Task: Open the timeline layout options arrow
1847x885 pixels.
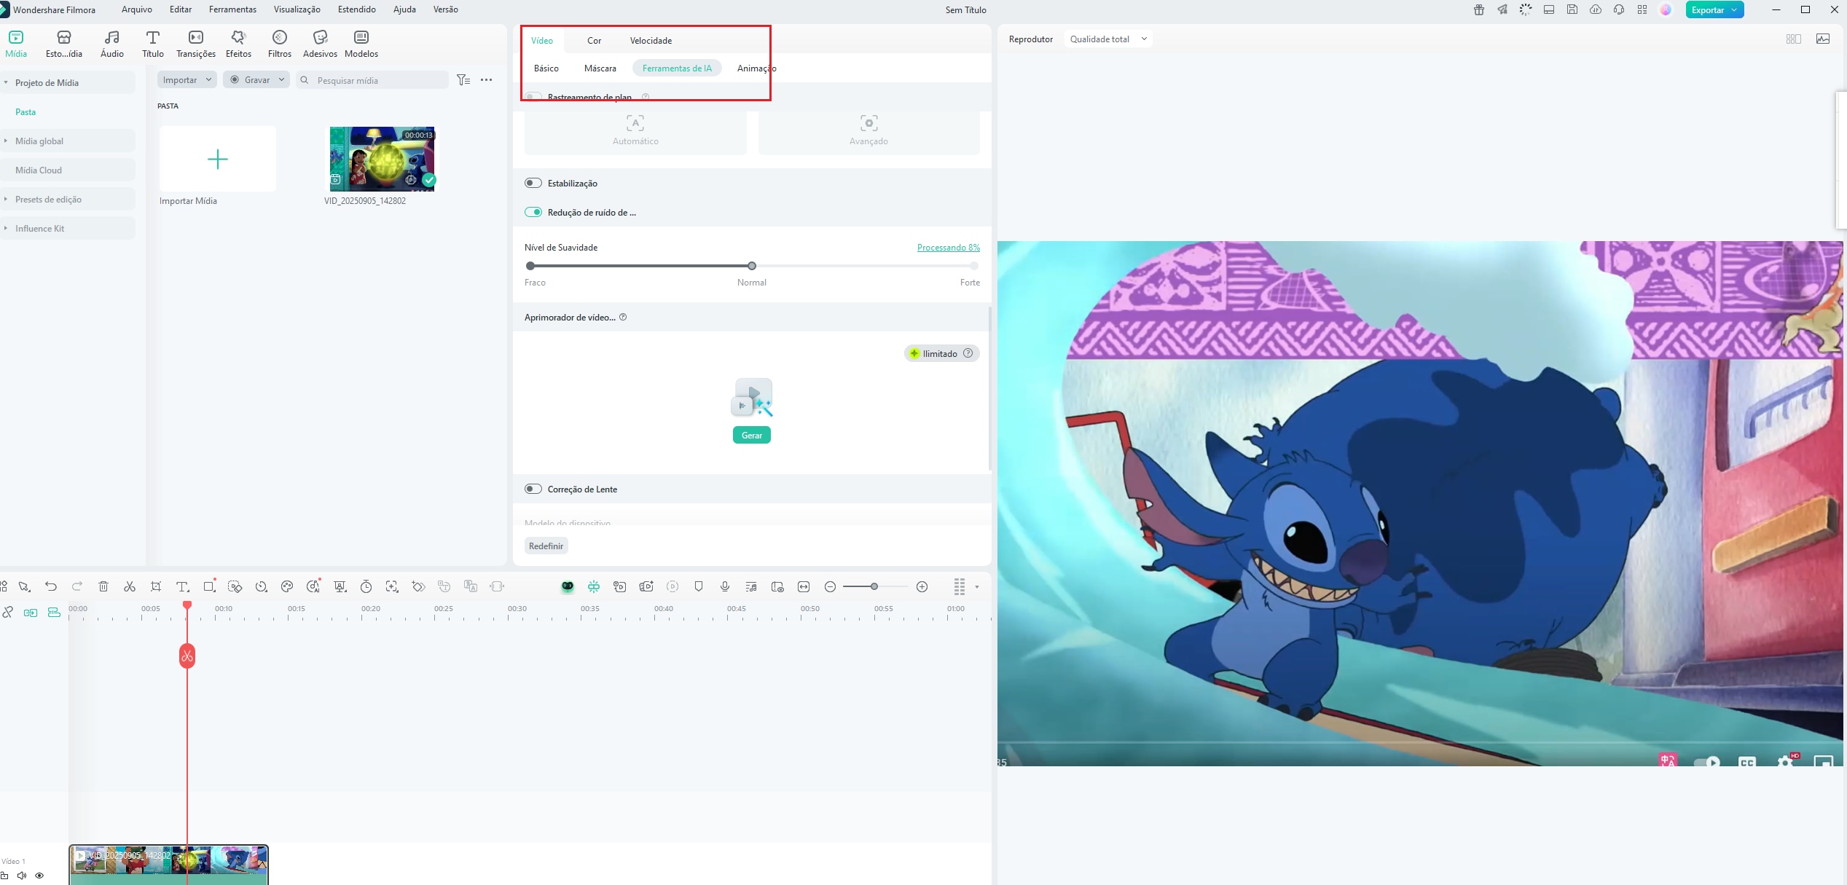Action: click(977, 587)
